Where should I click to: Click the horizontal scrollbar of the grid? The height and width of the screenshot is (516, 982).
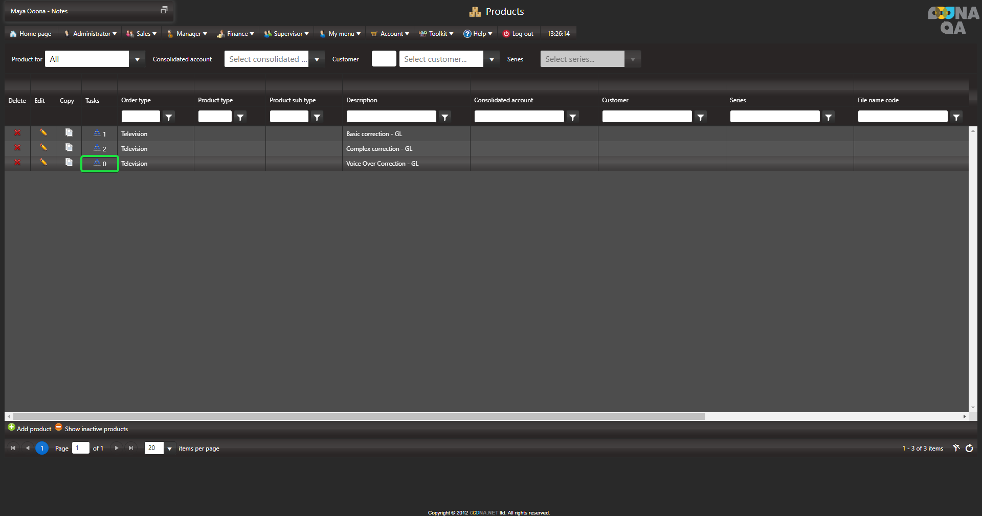[358, 417]
